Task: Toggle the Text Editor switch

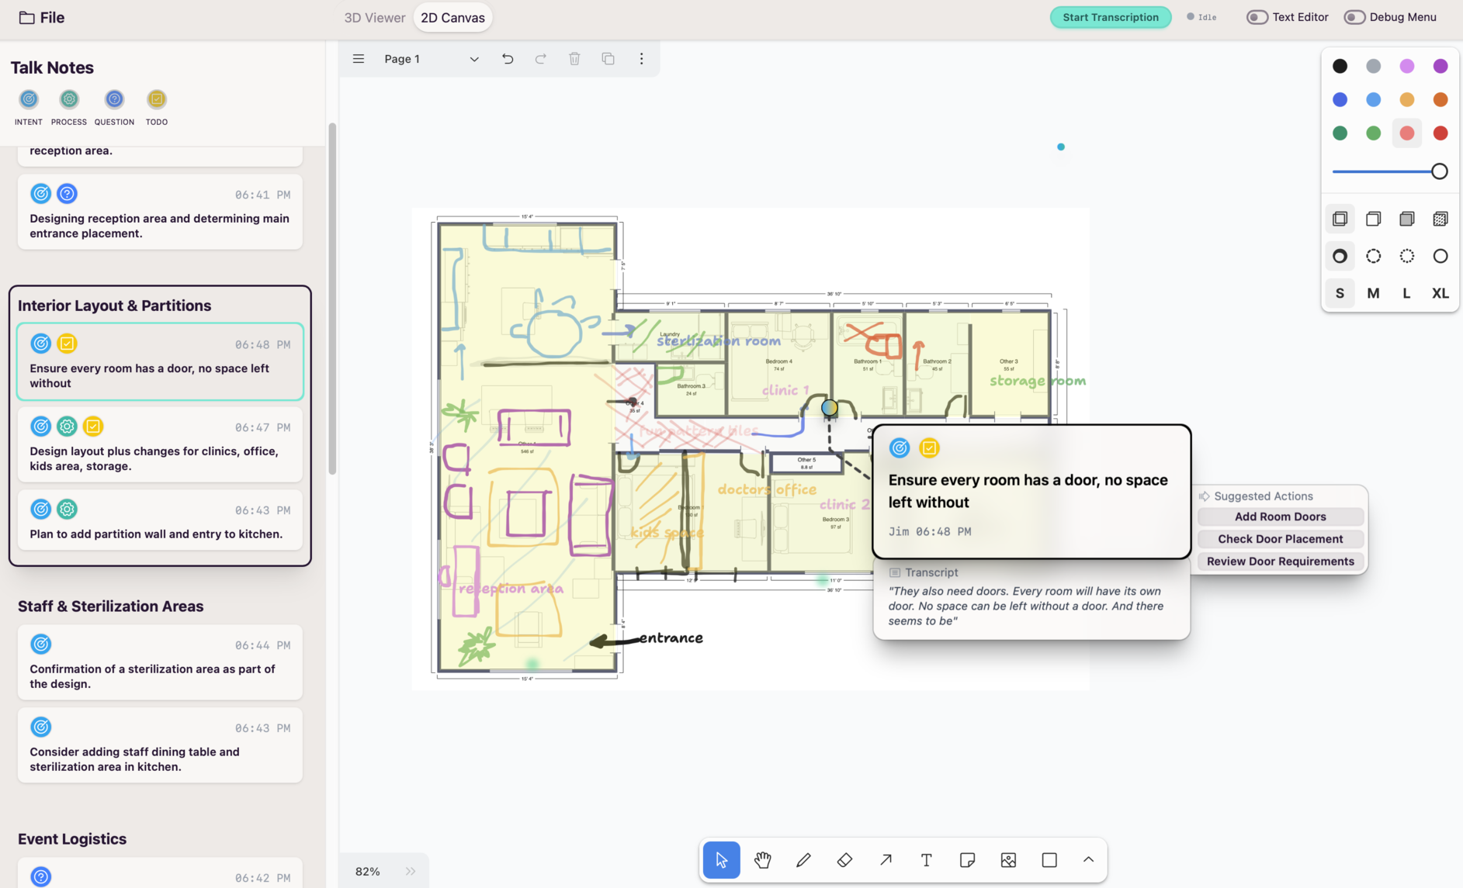Action: pyautogui.click(x=1257, y=17)
